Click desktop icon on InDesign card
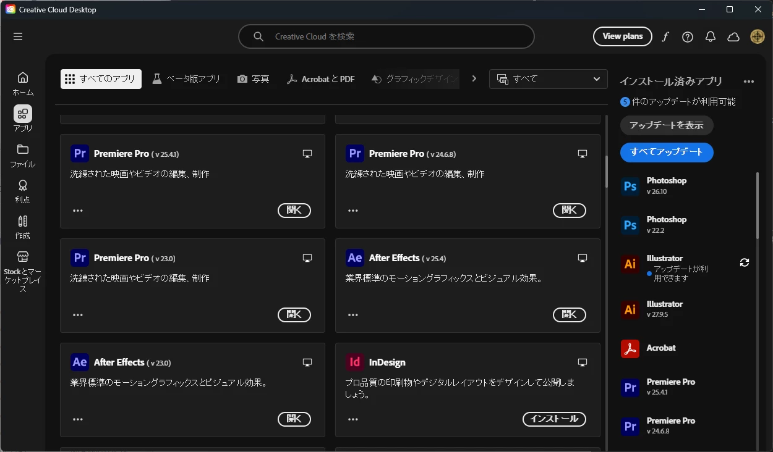 tap(582, 362)
